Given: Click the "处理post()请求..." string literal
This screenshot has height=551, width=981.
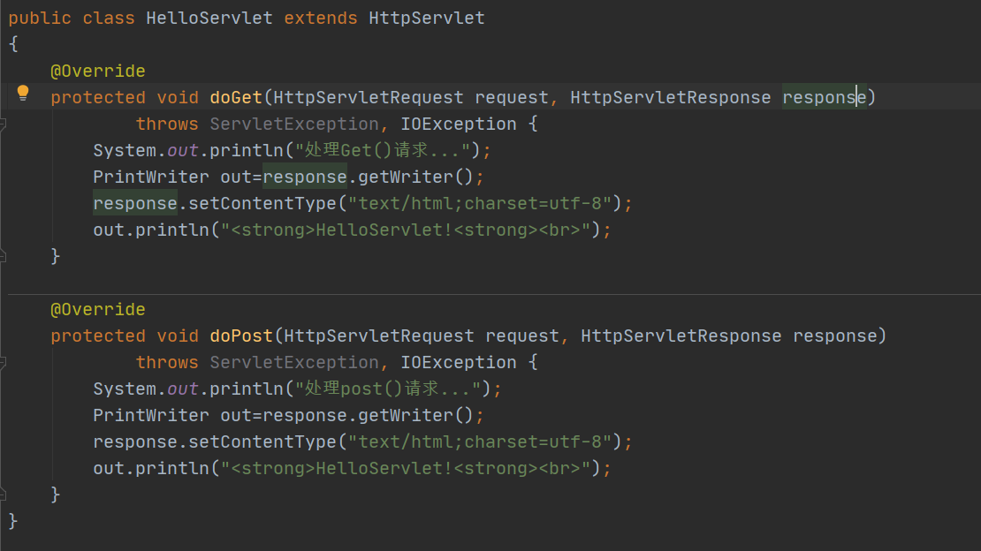Looking at the screenshot, I should (x=388, y=389).
